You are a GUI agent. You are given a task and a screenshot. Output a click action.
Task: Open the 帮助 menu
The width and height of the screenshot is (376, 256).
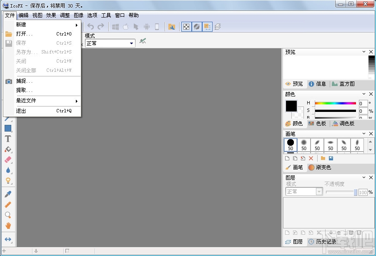tap(133, 15)
